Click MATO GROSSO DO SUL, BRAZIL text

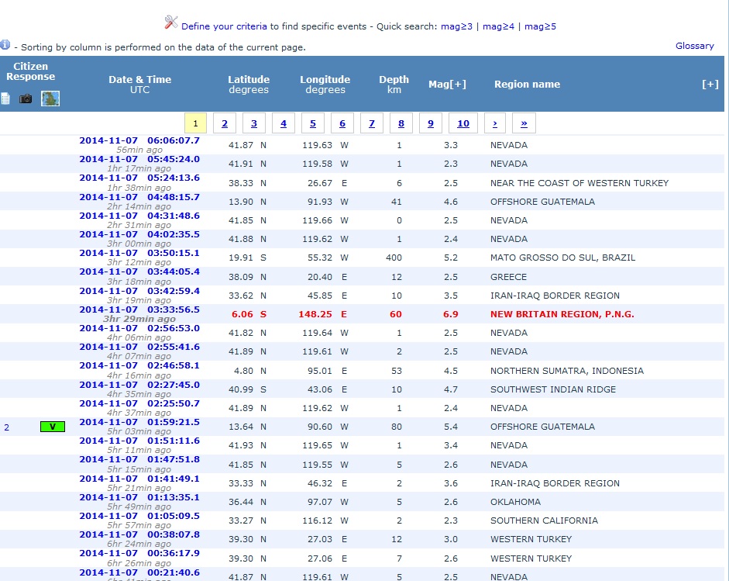pos(562,258)
